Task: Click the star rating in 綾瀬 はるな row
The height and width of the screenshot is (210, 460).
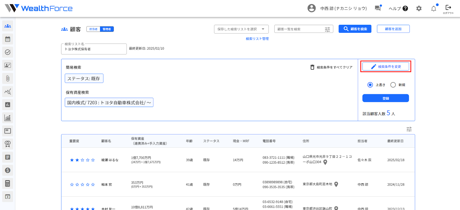Action: pyautogui.click(x=83, y=160)
